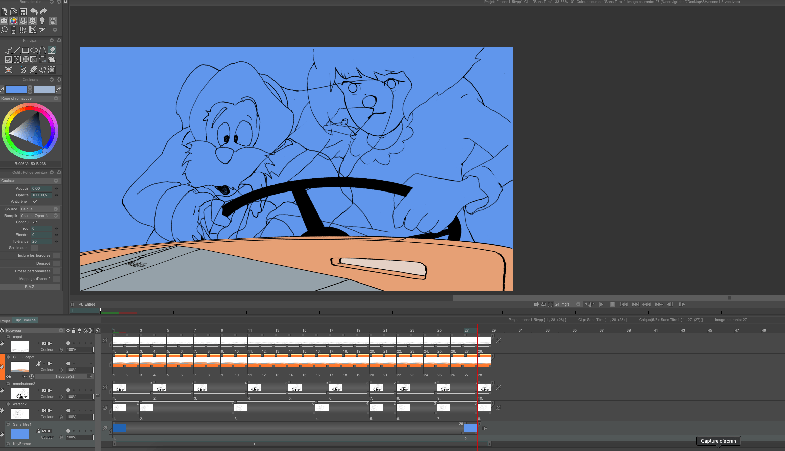
Task: Enable Mappage d'opacité checkbox
Action: [x=57, y=279]
